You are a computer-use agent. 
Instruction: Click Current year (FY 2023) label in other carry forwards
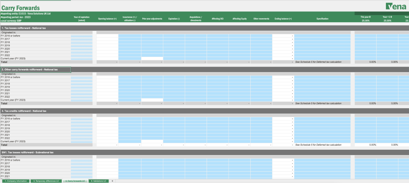tap(13, 100)
